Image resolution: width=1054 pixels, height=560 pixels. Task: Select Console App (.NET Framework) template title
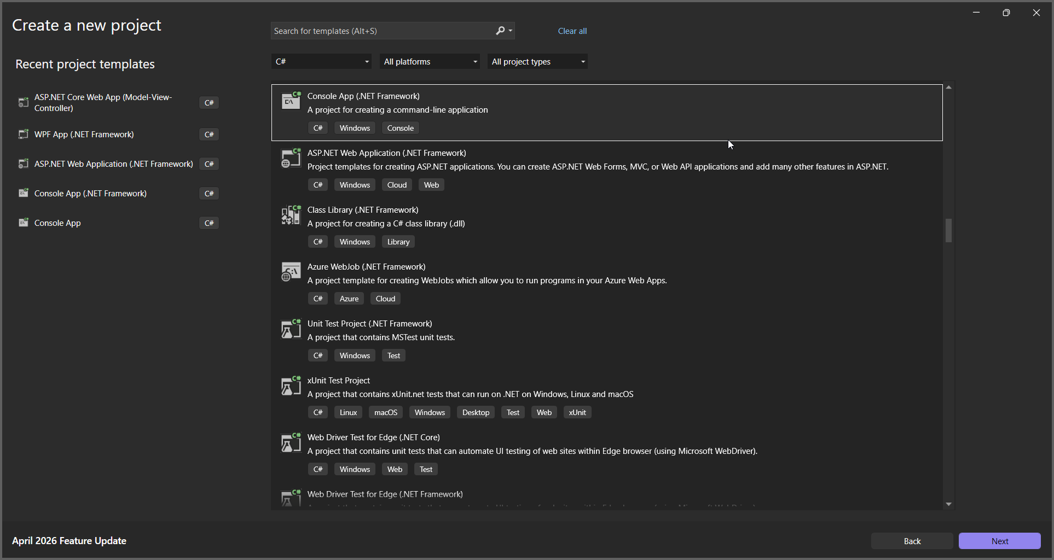coord(363,96)
